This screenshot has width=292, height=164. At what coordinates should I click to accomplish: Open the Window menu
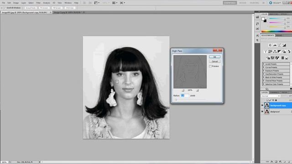(x=68, y=3)
